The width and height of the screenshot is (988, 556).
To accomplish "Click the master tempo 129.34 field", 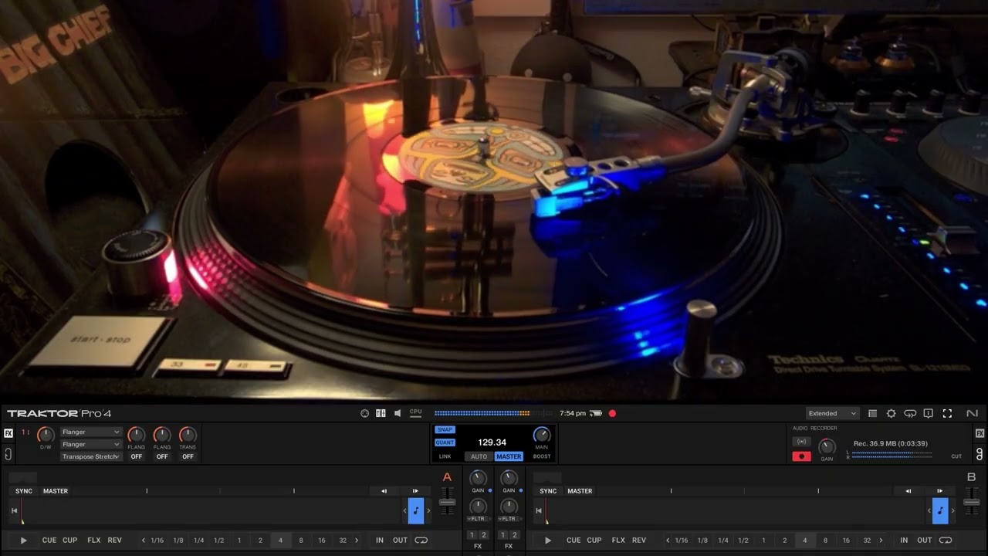I will click(x=492, y=442).
